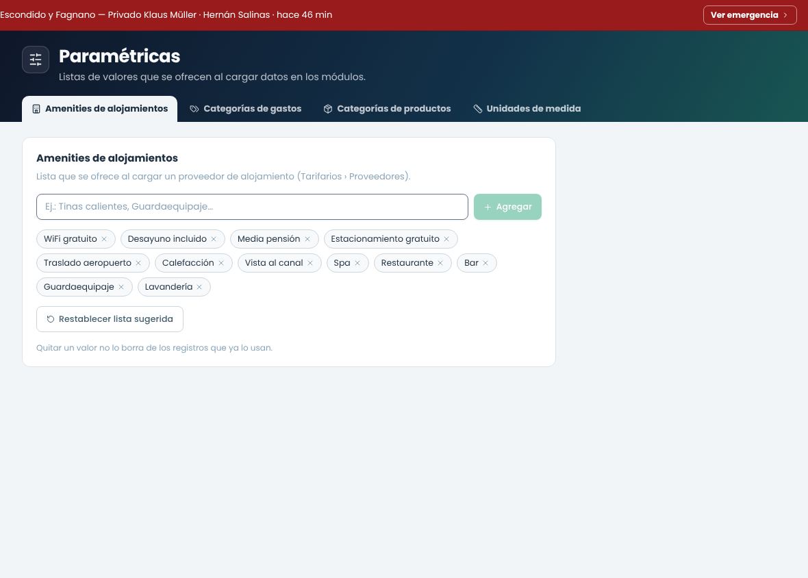The height and width of the screenshot is (578, 808).
Task: Open the Categorías de gastos tab
Action: (245, 109)
